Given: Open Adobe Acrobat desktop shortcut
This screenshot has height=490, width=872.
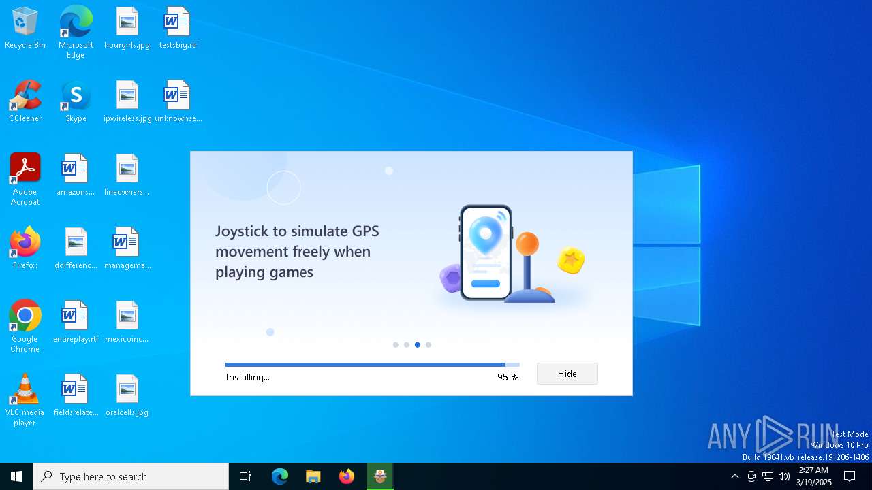Looking at the screenshot, I should [25, 180].
